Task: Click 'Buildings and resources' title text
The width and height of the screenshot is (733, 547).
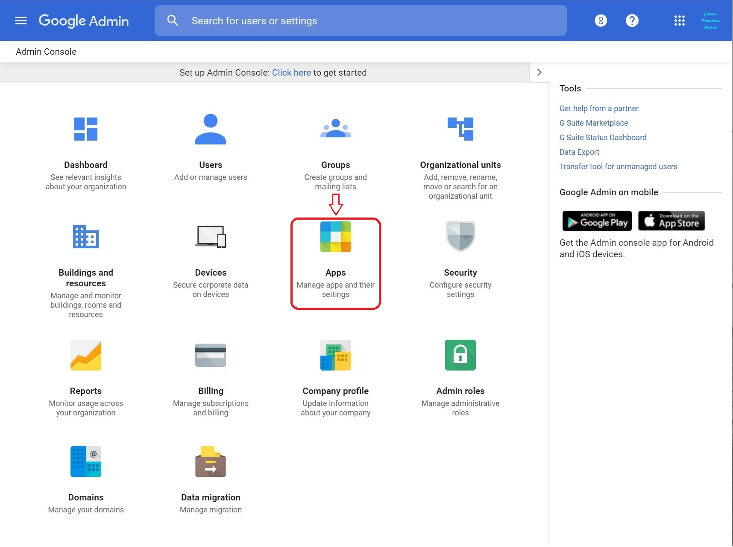Action: click(86, 278)
